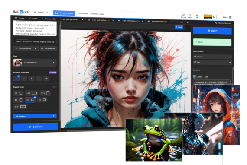Open the Pricing tag icon

pyautogui.click(x=184, y=15)
